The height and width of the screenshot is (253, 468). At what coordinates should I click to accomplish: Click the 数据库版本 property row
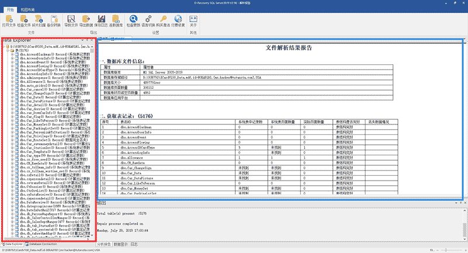(246, 72)
